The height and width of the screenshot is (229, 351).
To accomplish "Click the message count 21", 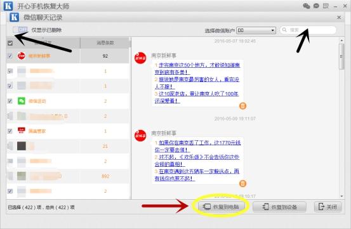I will click(105, 146).
